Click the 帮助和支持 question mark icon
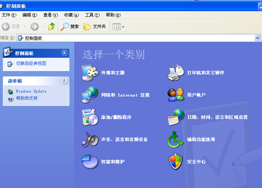The width and height of the screenshot is (262, 188). point(10,99)
